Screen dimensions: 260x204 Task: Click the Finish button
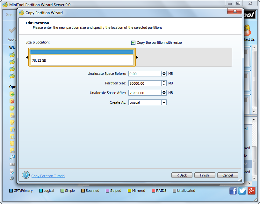(x=205, y=175)
